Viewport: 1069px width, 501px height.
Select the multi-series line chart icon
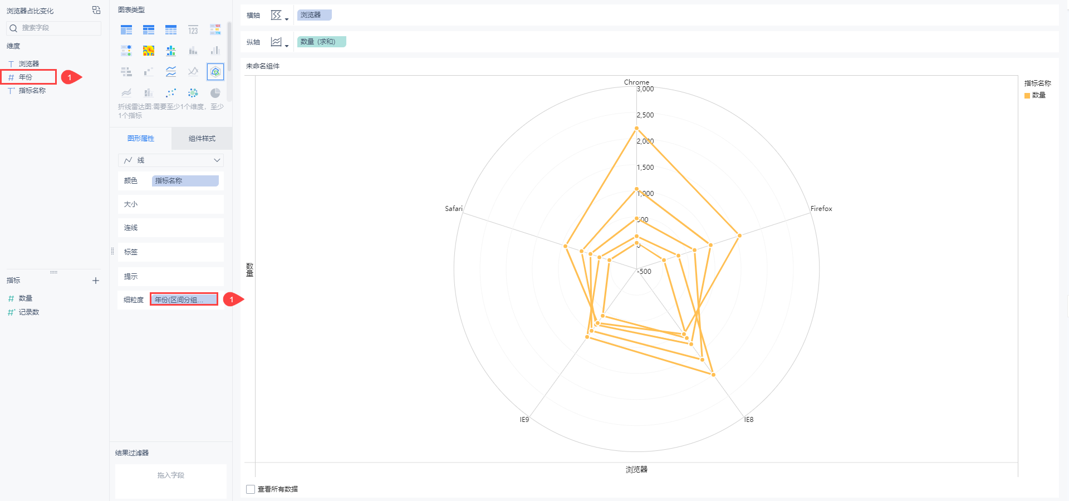point(171,72)
